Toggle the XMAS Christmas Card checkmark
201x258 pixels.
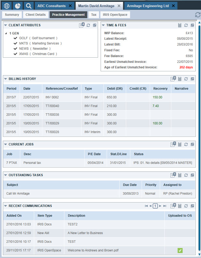15,54
